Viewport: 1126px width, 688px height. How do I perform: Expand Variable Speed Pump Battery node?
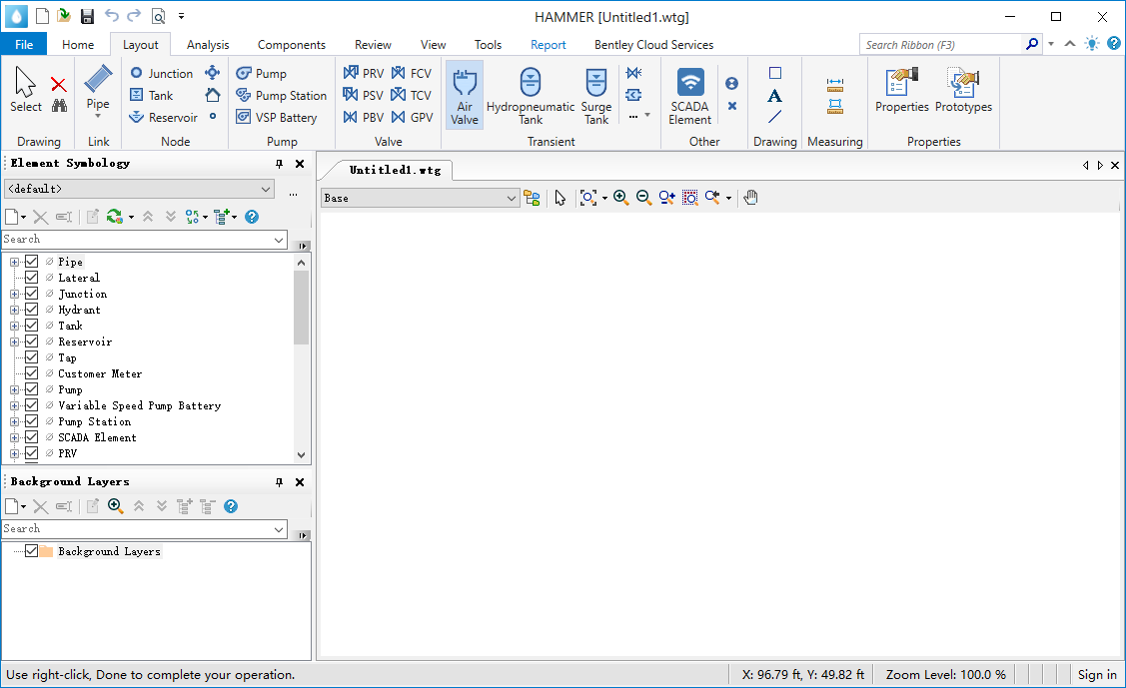(x=14, y=406)
